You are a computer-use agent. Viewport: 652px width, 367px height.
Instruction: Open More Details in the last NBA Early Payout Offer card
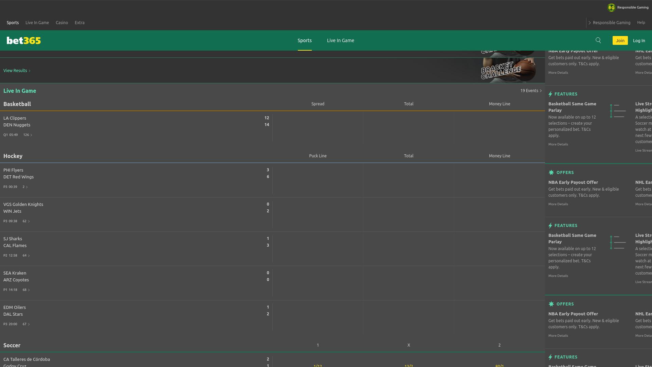(558, 336)
